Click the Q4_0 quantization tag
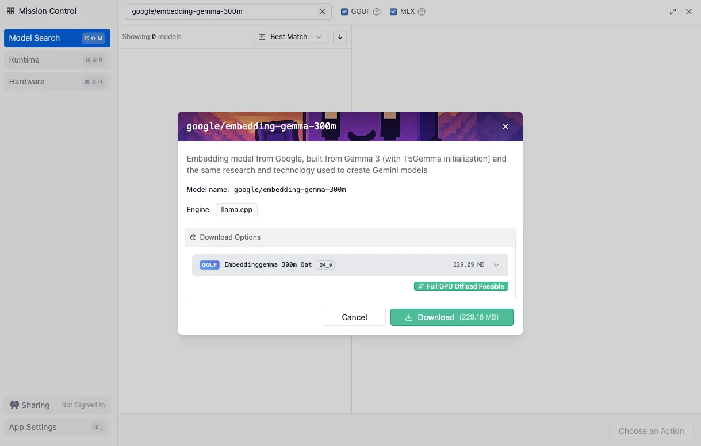The height and width of the screenshot is (446, 701). tap(325, 265)
